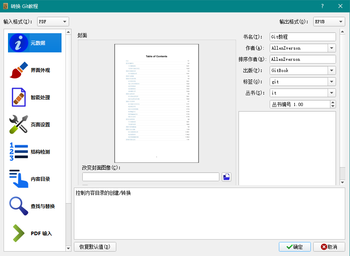
Task: Browse for cover image folder icon
Action: click(x=226, y=177)
